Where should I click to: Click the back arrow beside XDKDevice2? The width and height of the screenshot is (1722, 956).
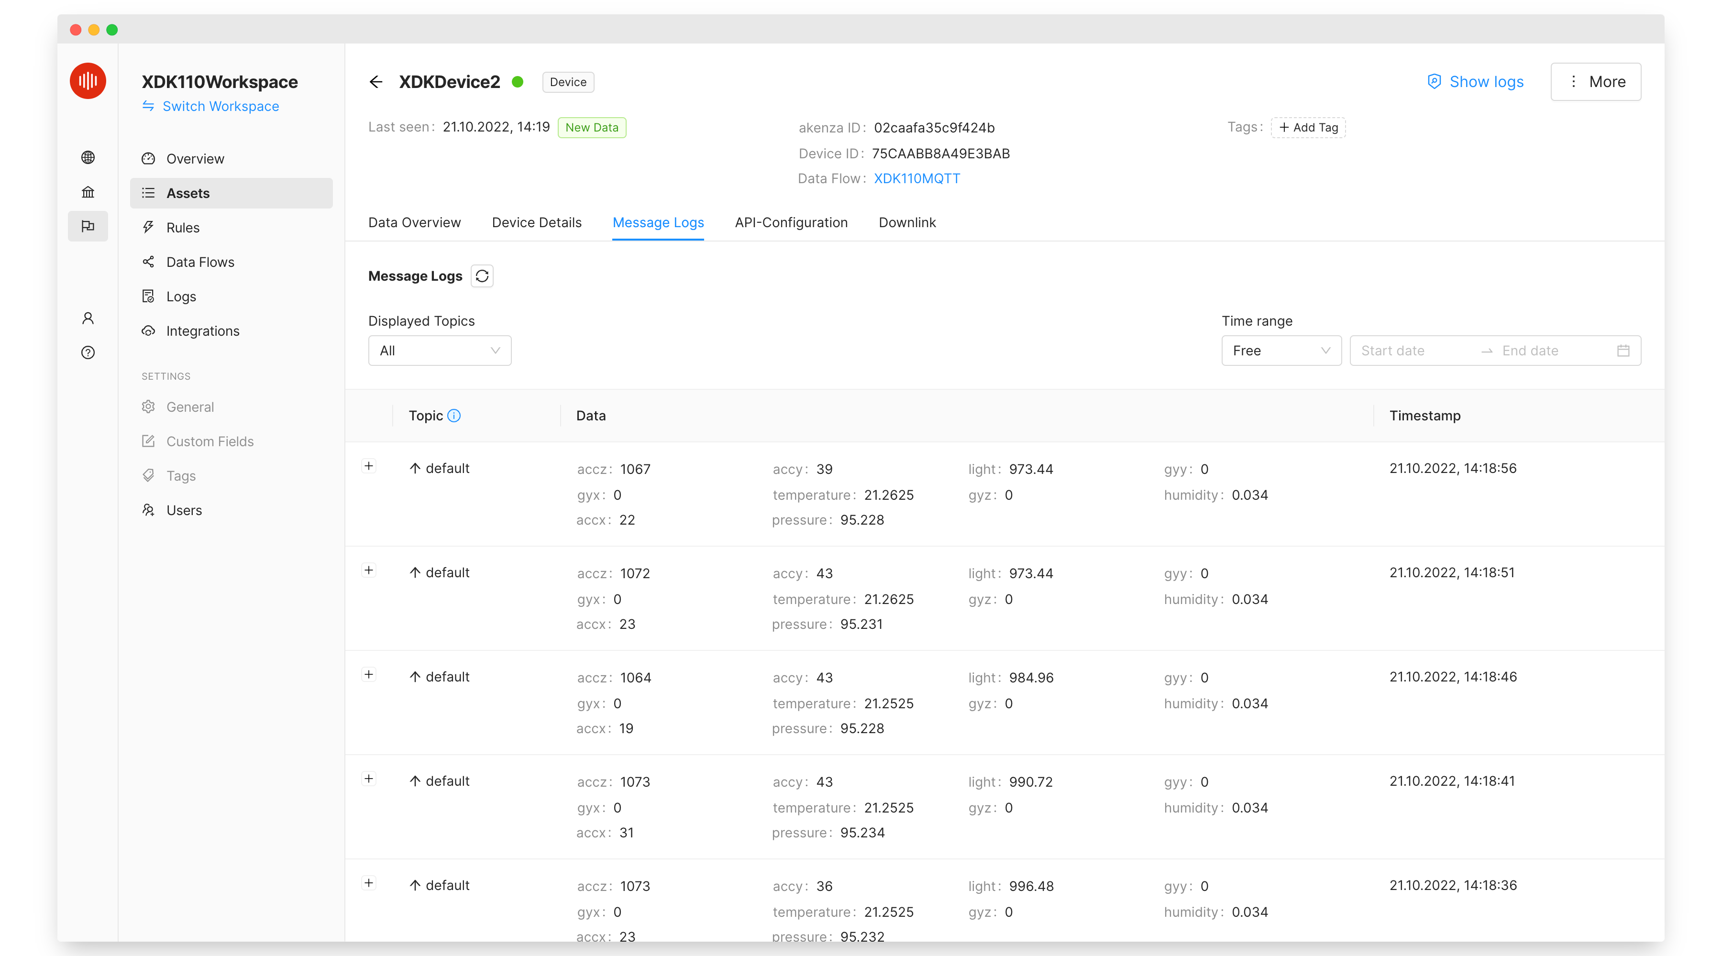click(375, 82)
